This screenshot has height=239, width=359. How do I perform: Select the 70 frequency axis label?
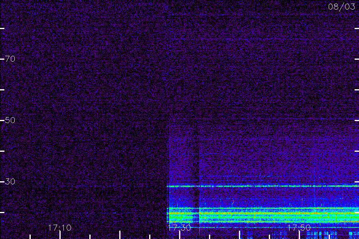(x=10, y=59)
